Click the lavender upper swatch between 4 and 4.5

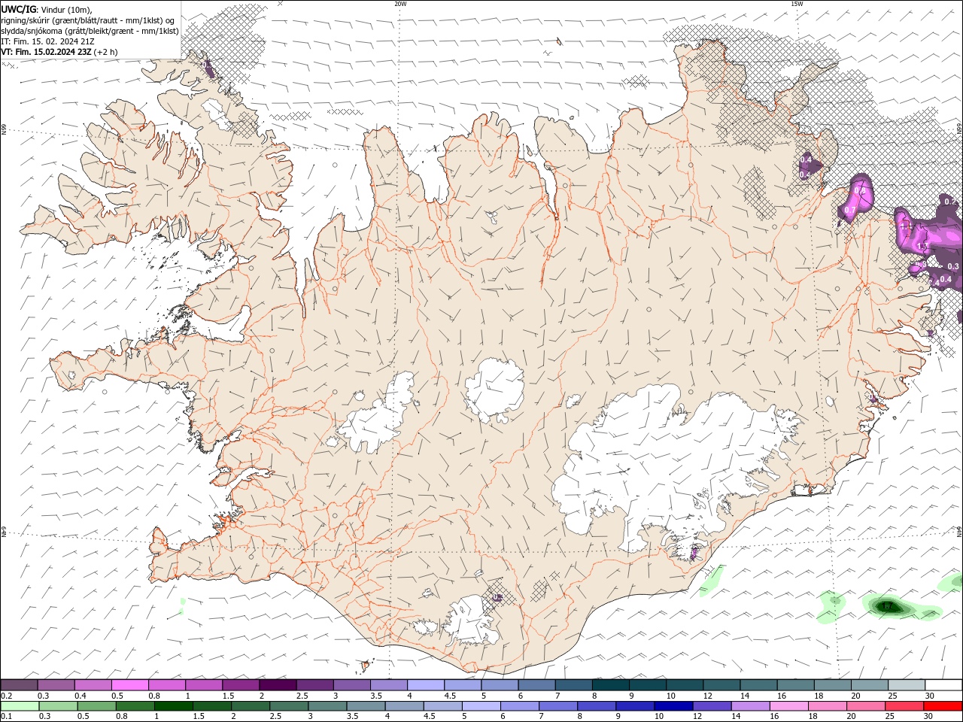coord(426,685)
